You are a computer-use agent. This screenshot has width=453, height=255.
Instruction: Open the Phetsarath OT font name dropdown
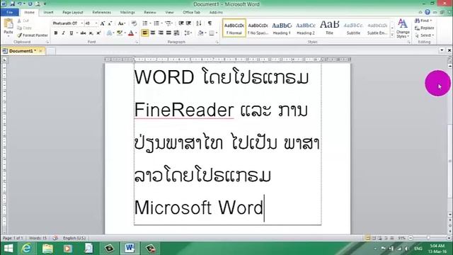(x=82, y=23)
